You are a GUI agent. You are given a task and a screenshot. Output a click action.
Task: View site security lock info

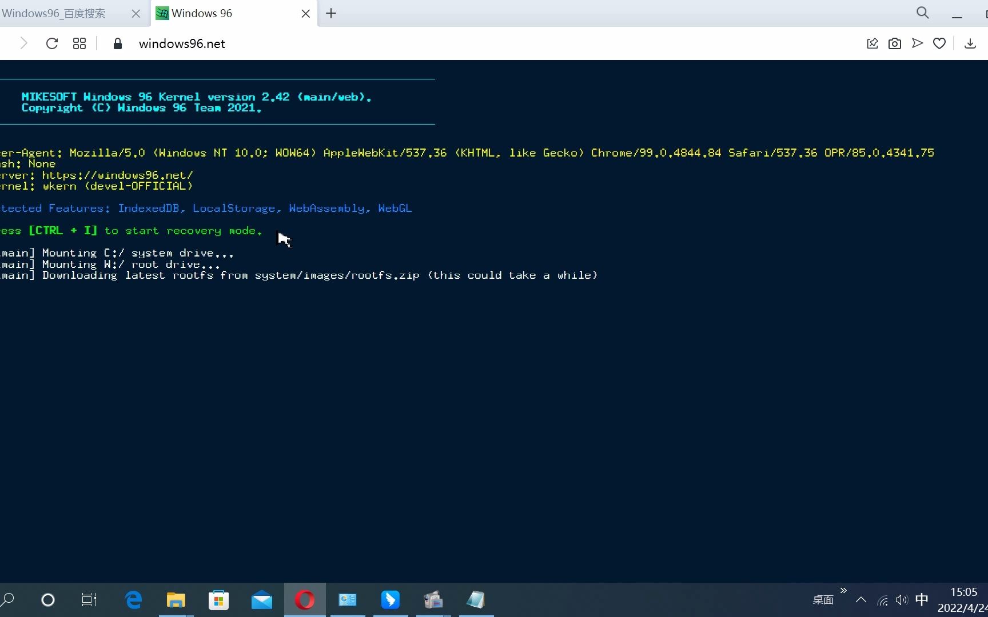click(x=118, y=43)
